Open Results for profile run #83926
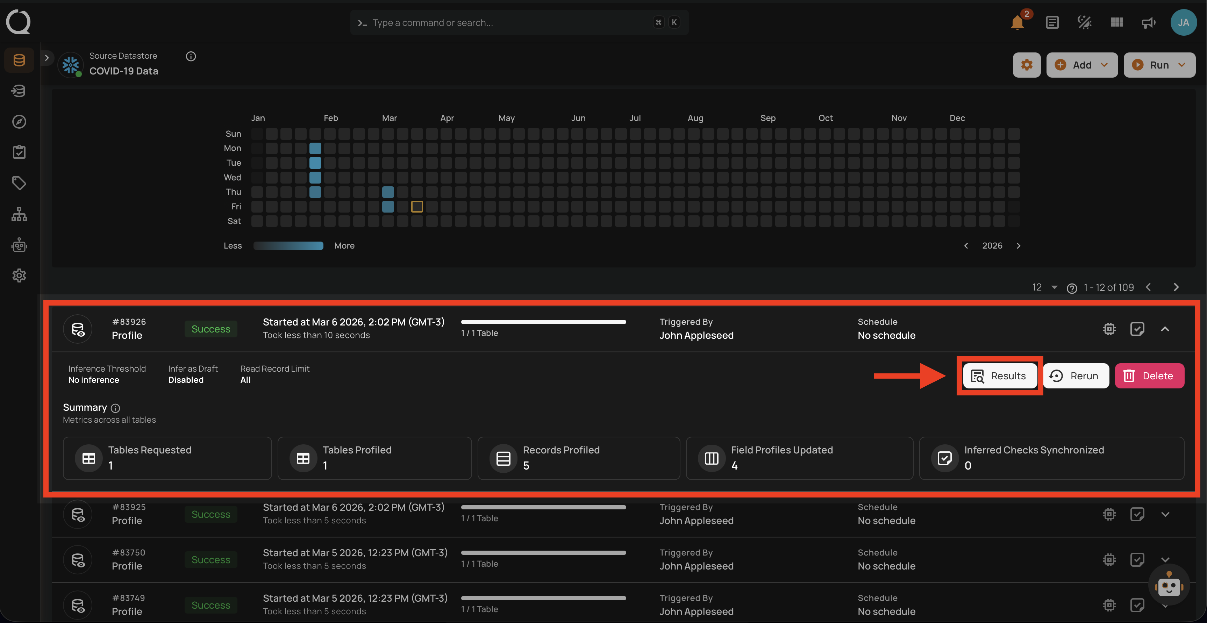The height and width of the screenshot is (623, 1207). [x=999, y=376]
